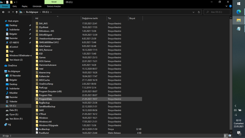Open Videolar in the sidebar

(x=13, y=102)
